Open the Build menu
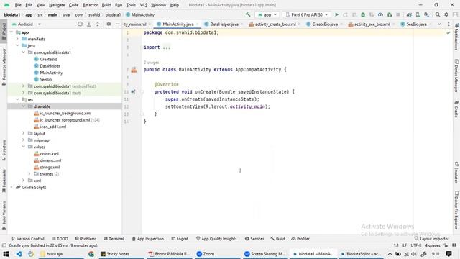 (x=106, y=5)
